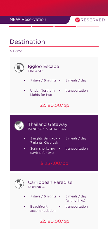
Task: Select the Iggloo Escape destination title
Action: tap(43, 66)
